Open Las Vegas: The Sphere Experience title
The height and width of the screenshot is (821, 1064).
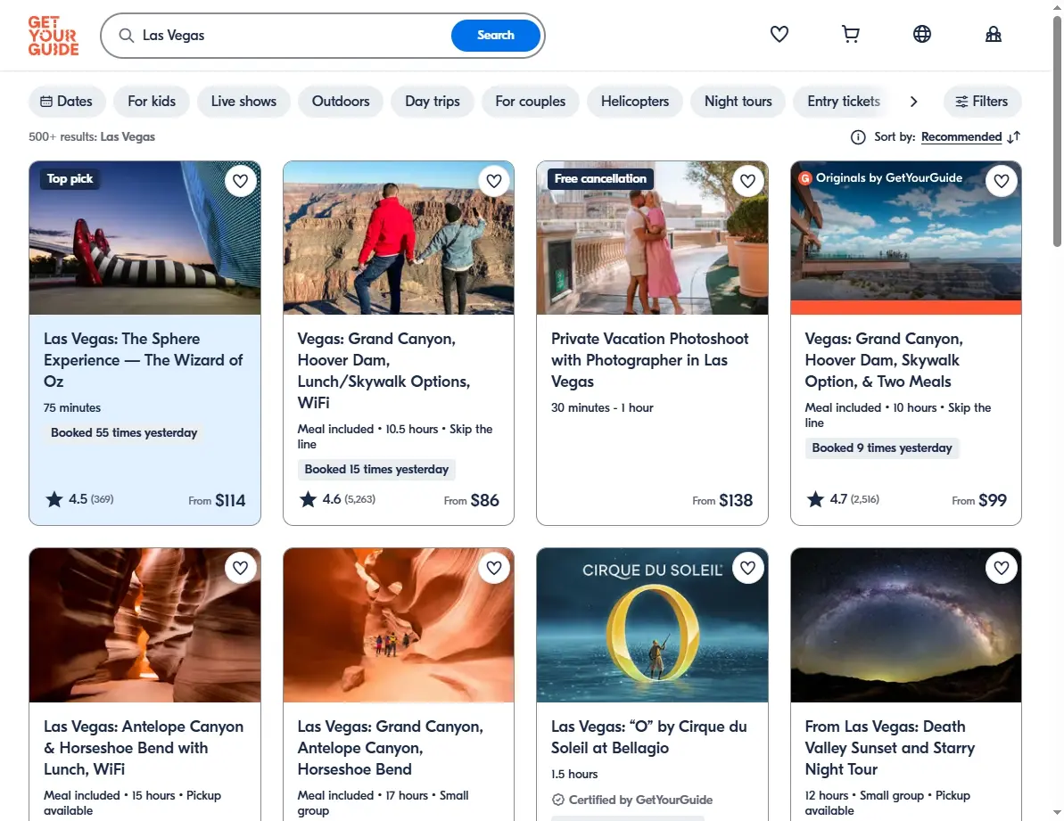(x=144, y=360)
